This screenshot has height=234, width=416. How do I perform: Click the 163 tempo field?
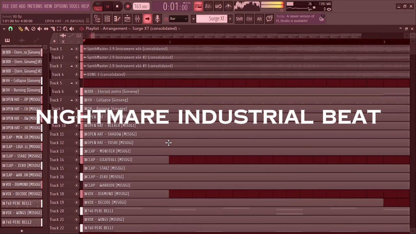pyautogui.click(x=141, y=6)
